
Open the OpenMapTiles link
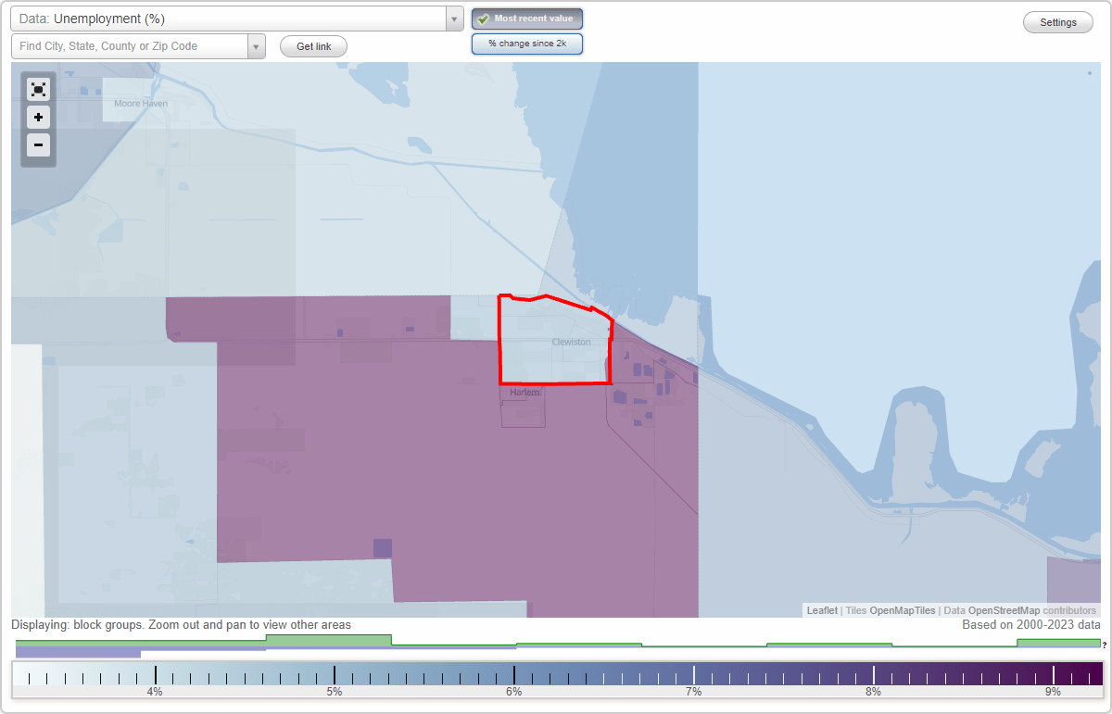[x=903, y=610]
